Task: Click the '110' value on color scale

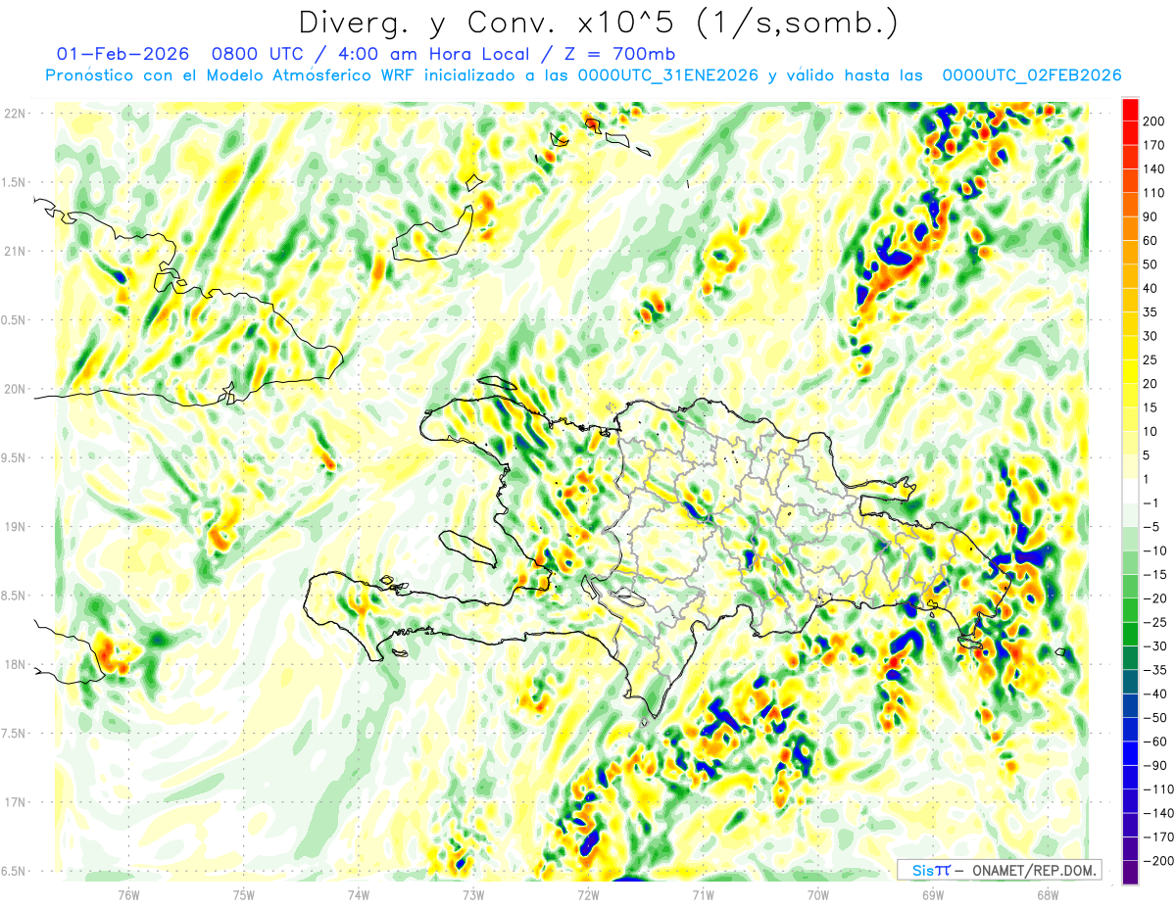Action: (1154, 193)
